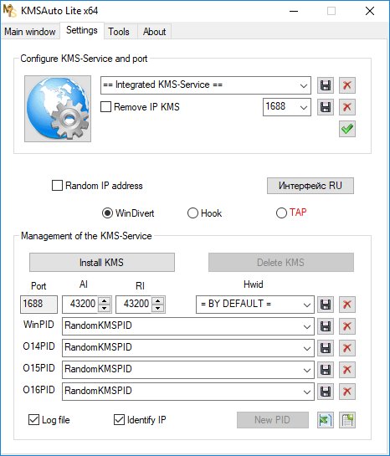Clear the O14PID value with red X

tap(347, 348)
